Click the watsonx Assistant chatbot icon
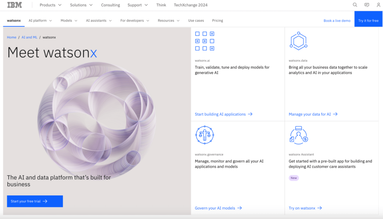This screenshot has height=219, width=383. tap(298, 135)
